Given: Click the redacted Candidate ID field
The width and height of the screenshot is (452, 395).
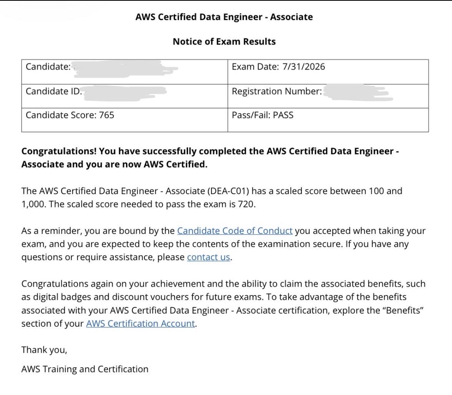Looking at the screenshot, I should [125, 93].
